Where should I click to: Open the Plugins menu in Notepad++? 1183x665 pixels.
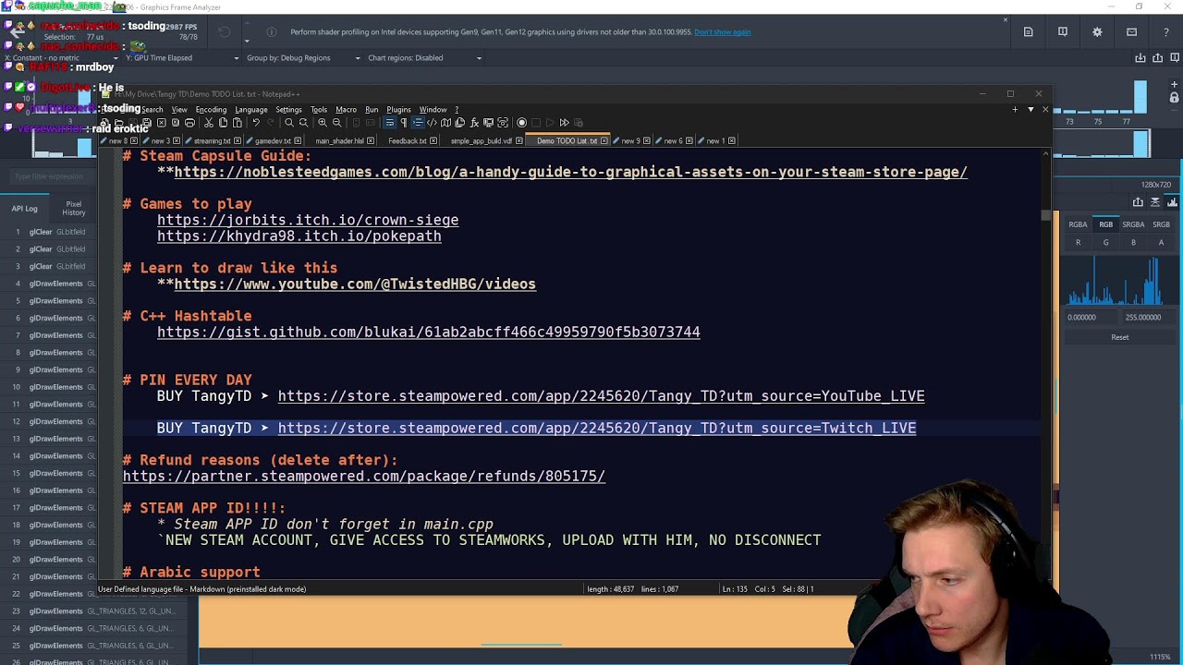[x=398, y=109]
